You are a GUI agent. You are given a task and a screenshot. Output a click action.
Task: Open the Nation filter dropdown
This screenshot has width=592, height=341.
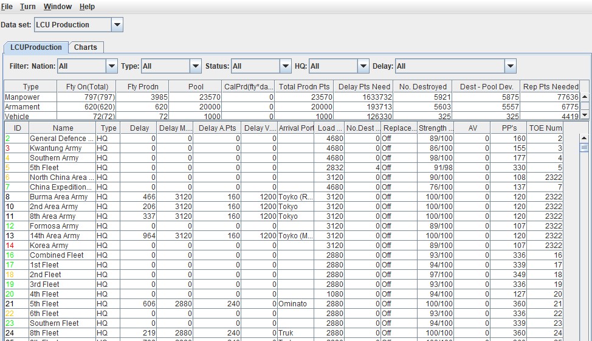pyautogui.click(x=111, y=66)
